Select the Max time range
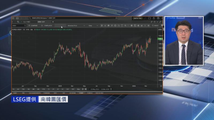Image resolution: width=214 pixels, height=120 pixels. (x=78, y=89)
